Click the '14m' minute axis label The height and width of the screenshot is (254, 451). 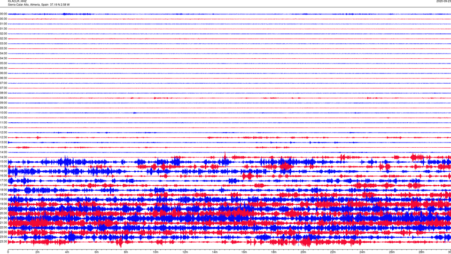(x=215, y=252)
